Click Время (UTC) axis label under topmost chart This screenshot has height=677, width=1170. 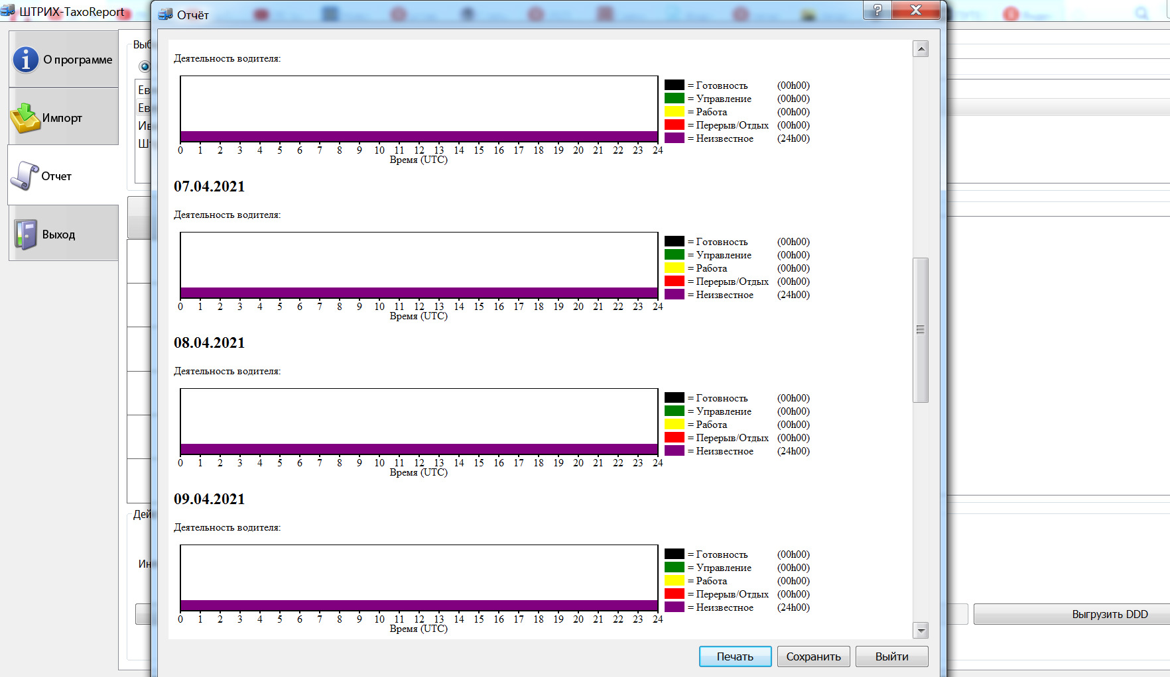tap(419, 160)
